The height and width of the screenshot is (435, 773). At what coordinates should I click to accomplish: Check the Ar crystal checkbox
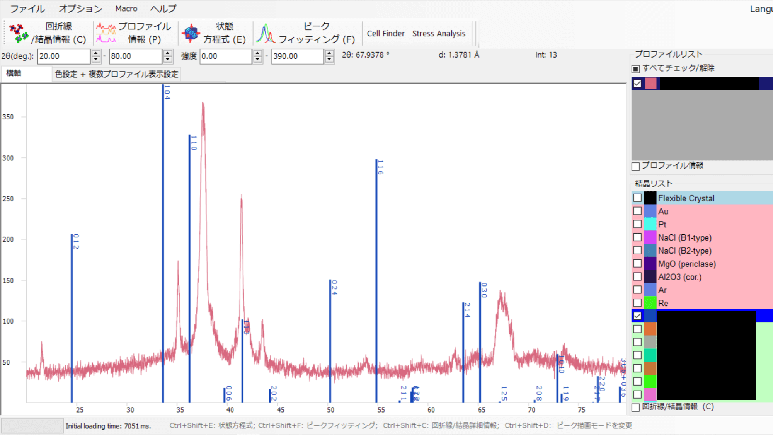pyautogui.click(x=637, y=290)
